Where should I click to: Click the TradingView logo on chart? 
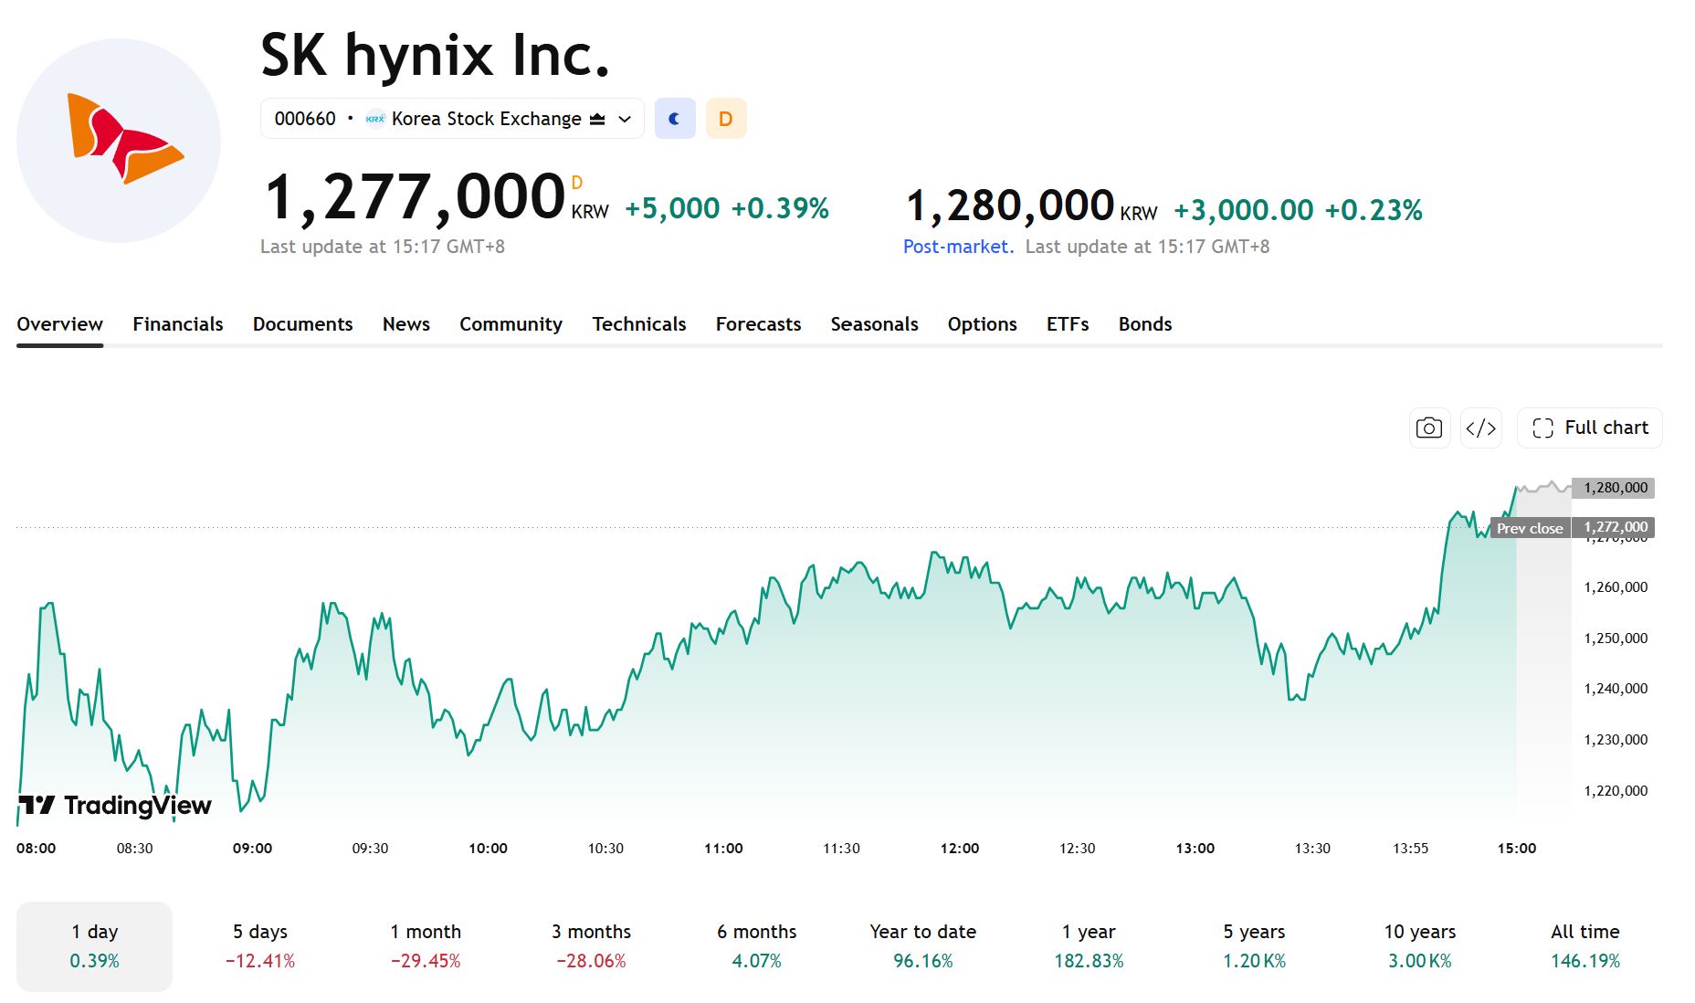115,805
